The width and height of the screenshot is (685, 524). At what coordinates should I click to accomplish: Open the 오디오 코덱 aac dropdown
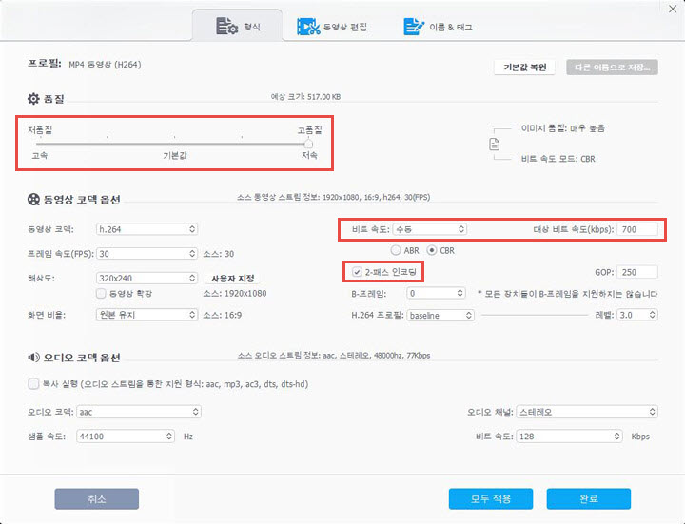coord(139,412)
